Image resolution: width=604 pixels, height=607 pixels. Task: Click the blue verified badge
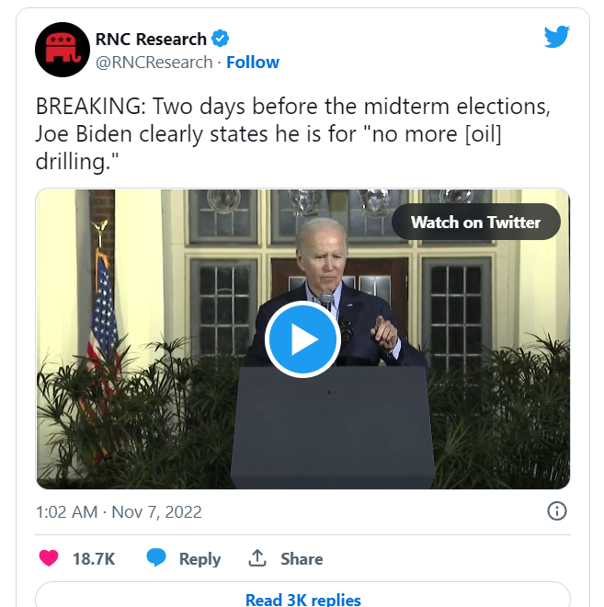(x=220, y=39)
